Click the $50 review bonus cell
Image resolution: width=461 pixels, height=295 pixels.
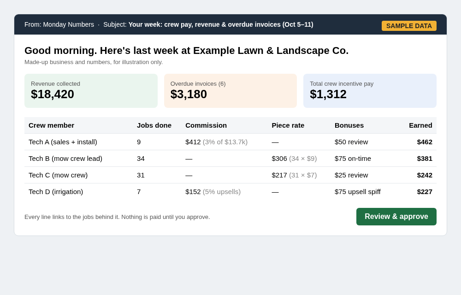(351, 142)
